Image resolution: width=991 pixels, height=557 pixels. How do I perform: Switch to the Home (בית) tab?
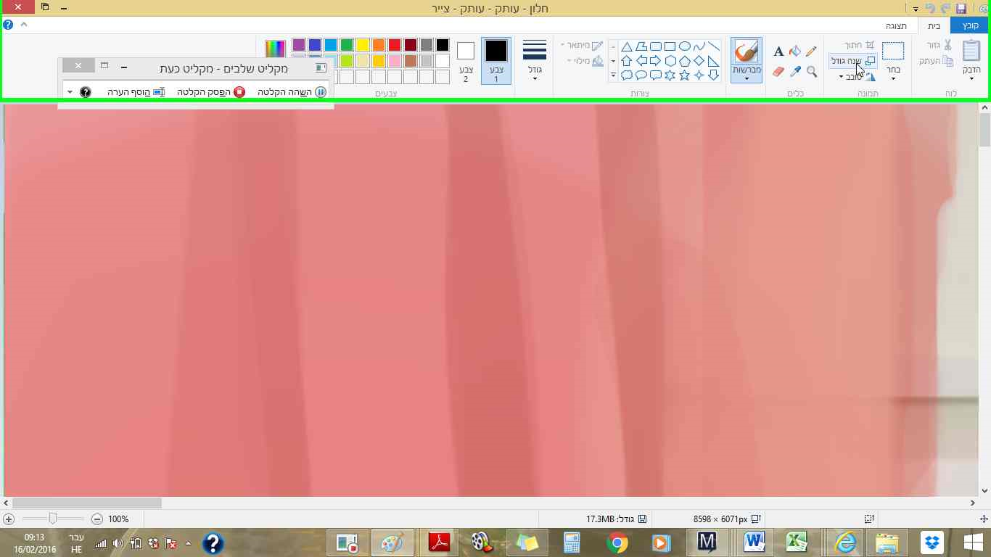tap(934, 25)
